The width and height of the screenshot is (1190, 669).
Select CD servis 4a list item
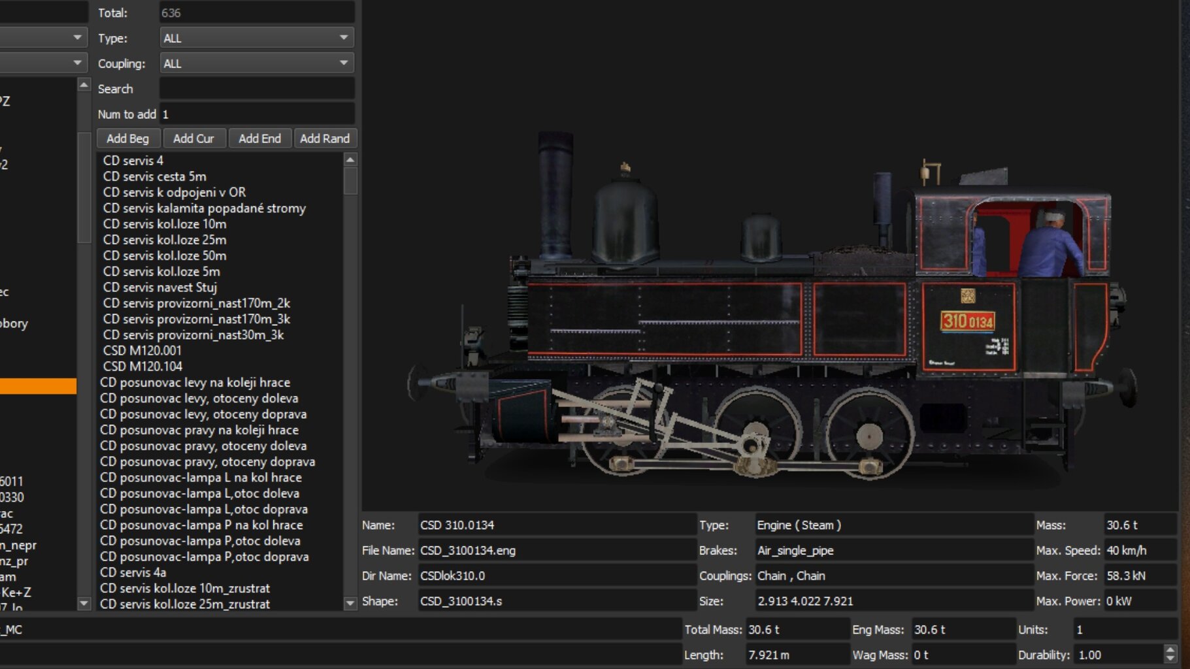pyautogui.click(x=133, y=572)
